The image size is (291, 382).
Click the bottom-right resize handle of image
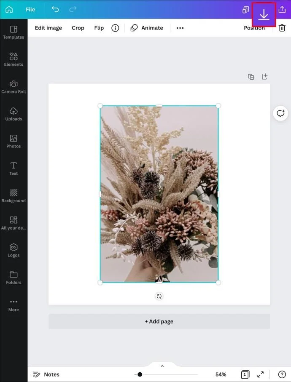(x=218, y=283)
